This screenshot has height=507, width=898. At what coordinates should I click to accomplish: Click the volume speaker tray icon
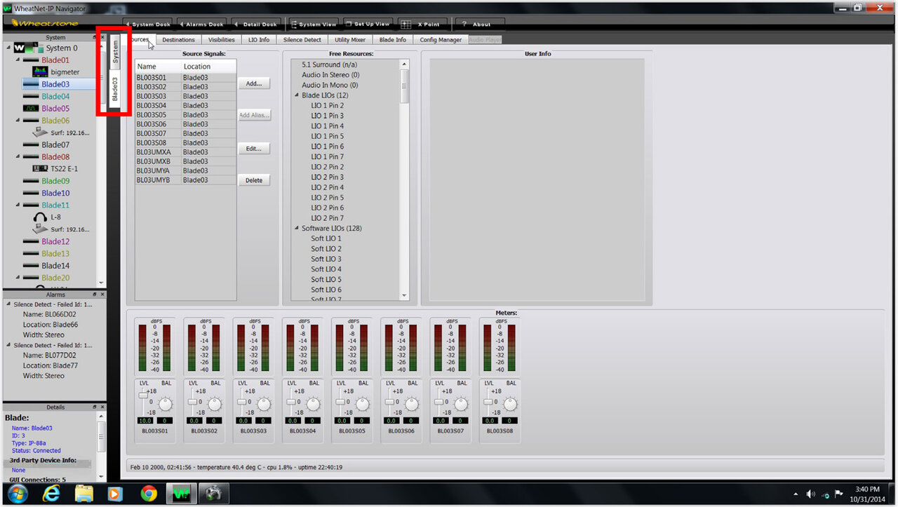(x=811, y=494)
